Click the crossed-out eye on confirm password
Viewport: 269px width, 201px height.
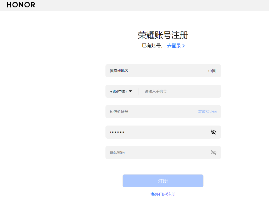tap(213, 152)
